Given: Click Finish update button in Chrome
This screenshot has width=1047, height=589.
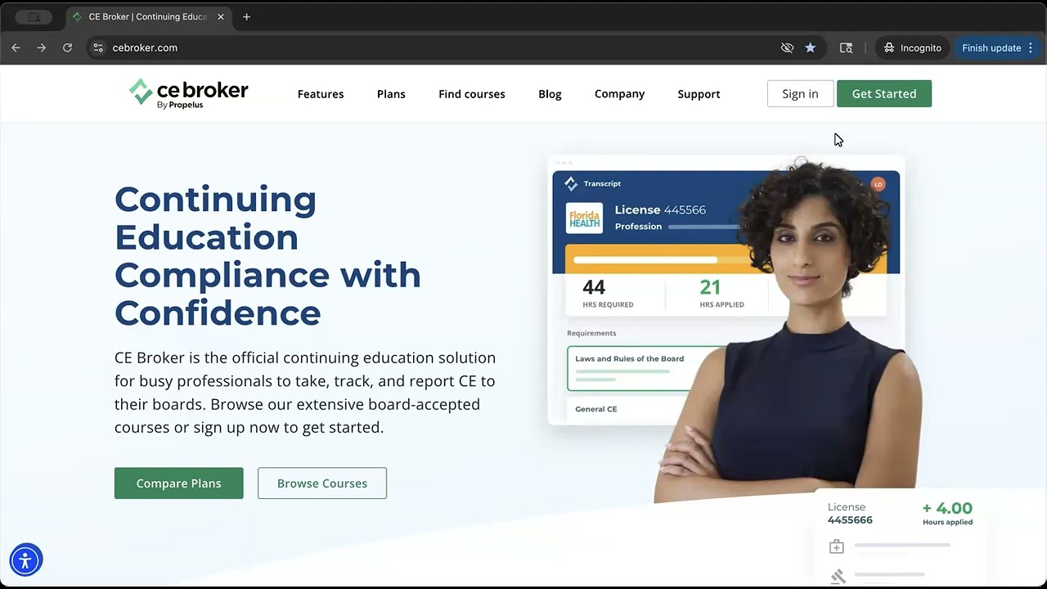Looking at the screenshot, I should [998, 47].
